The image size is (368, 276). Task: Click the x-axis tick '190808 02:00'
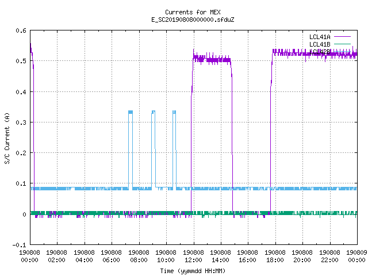[x=56, y=256]
